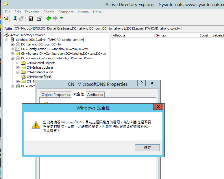Viewport: 224px width, 179px height.
Task: Collapse the DC=DomainDnsZones tree node
Action: pyautogui.click(x=12, y=58)
